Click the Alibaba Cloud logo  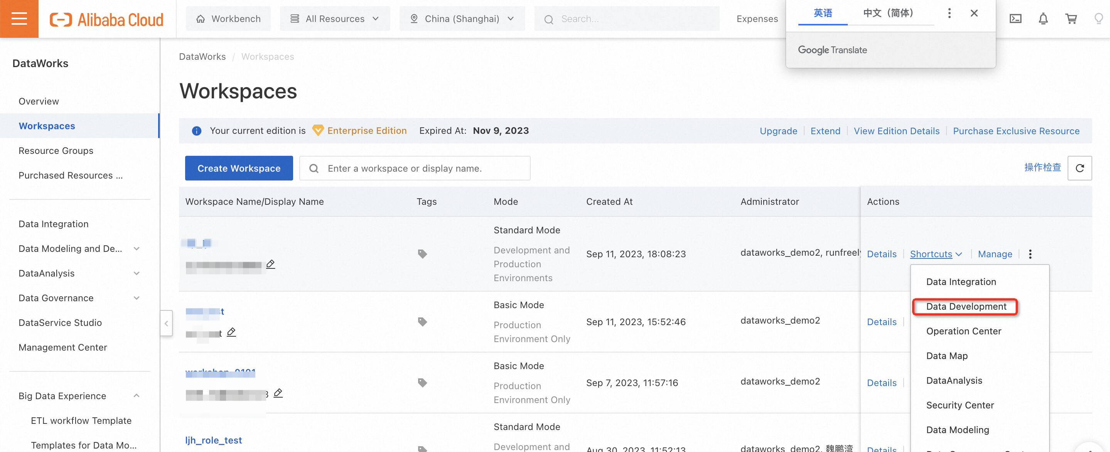click(x=106, y=19)
